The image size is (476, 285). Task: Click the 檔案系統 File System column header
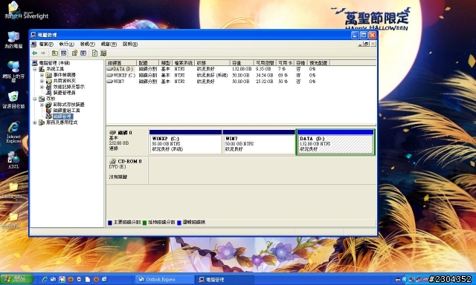pyautogui.click(x=184, y=63)
